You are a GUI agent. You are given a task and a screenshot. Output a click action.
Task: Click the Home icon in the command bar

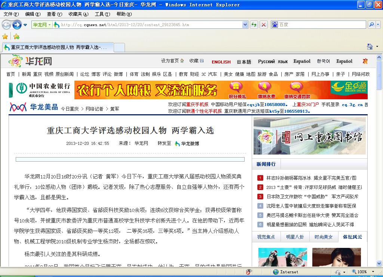(x=370, y=47)
